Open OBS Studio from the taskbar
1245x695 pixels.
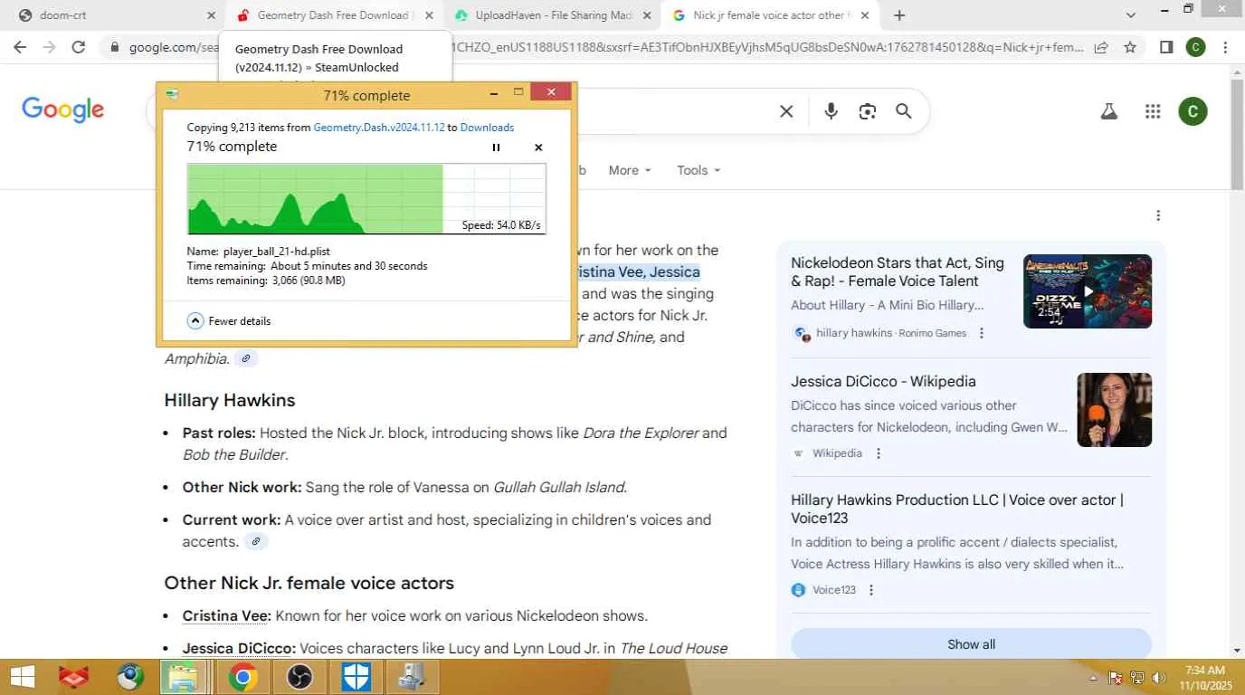tap(298, 677)
